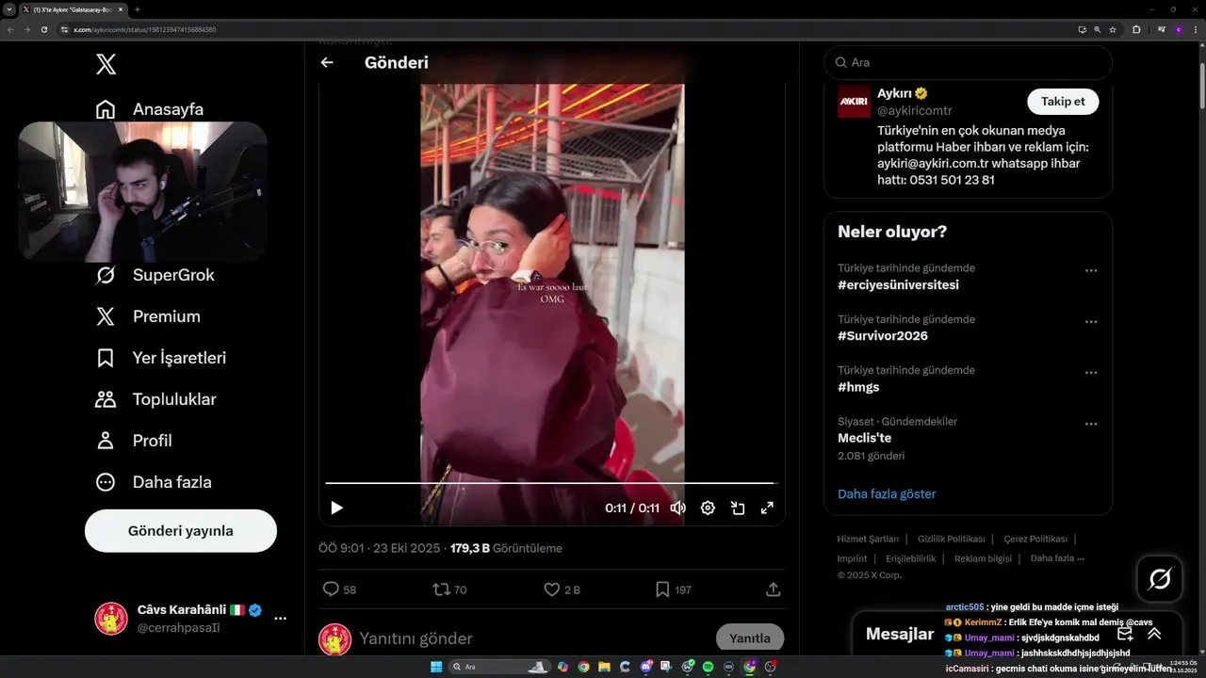Open Çerez Politikası link
The width and height of the screenshot is (1206, 678).
pyautogui.click(x=1035, y=539)
